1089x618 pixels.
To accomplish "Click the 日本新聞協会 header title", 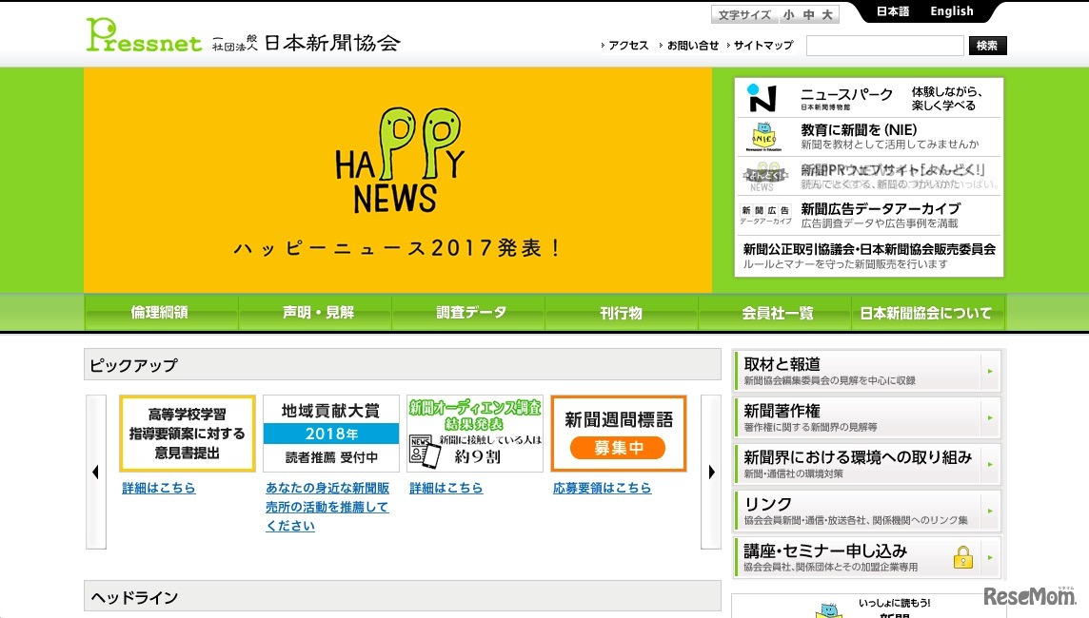I will coord(332,43).
